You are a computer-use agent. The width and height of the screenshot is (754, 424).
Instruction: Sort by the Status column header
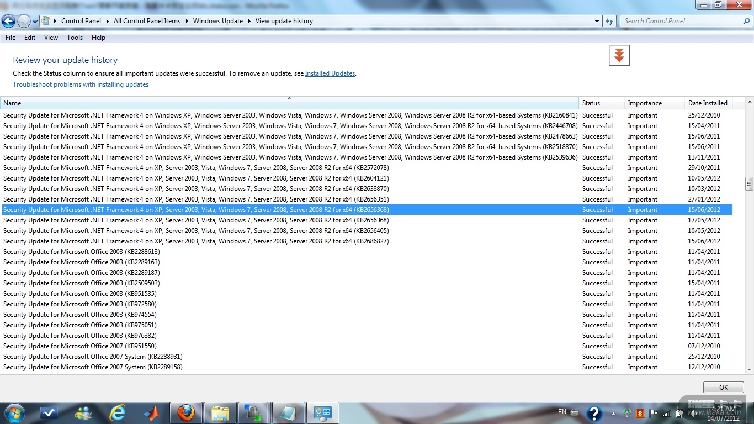(x=601, y=103)
